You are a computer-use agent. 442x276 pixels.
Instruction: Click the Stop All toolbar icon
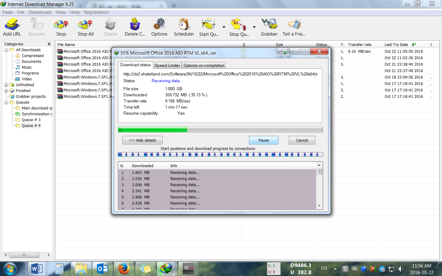point(86,27)
